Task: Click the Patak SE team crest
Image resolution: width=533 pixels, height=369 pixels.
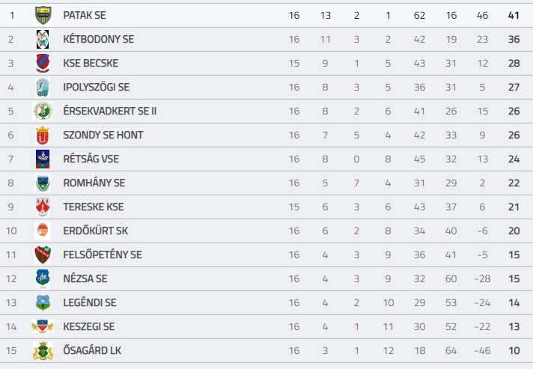Action: [x=43, y=15]
